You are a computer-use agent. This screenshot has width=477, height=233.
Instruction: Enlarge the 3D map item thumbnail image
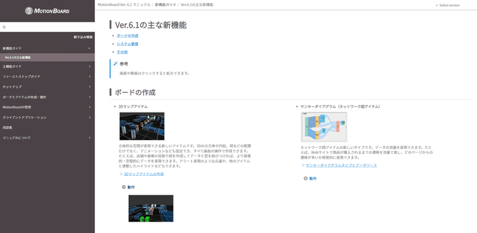pos(142,126)
